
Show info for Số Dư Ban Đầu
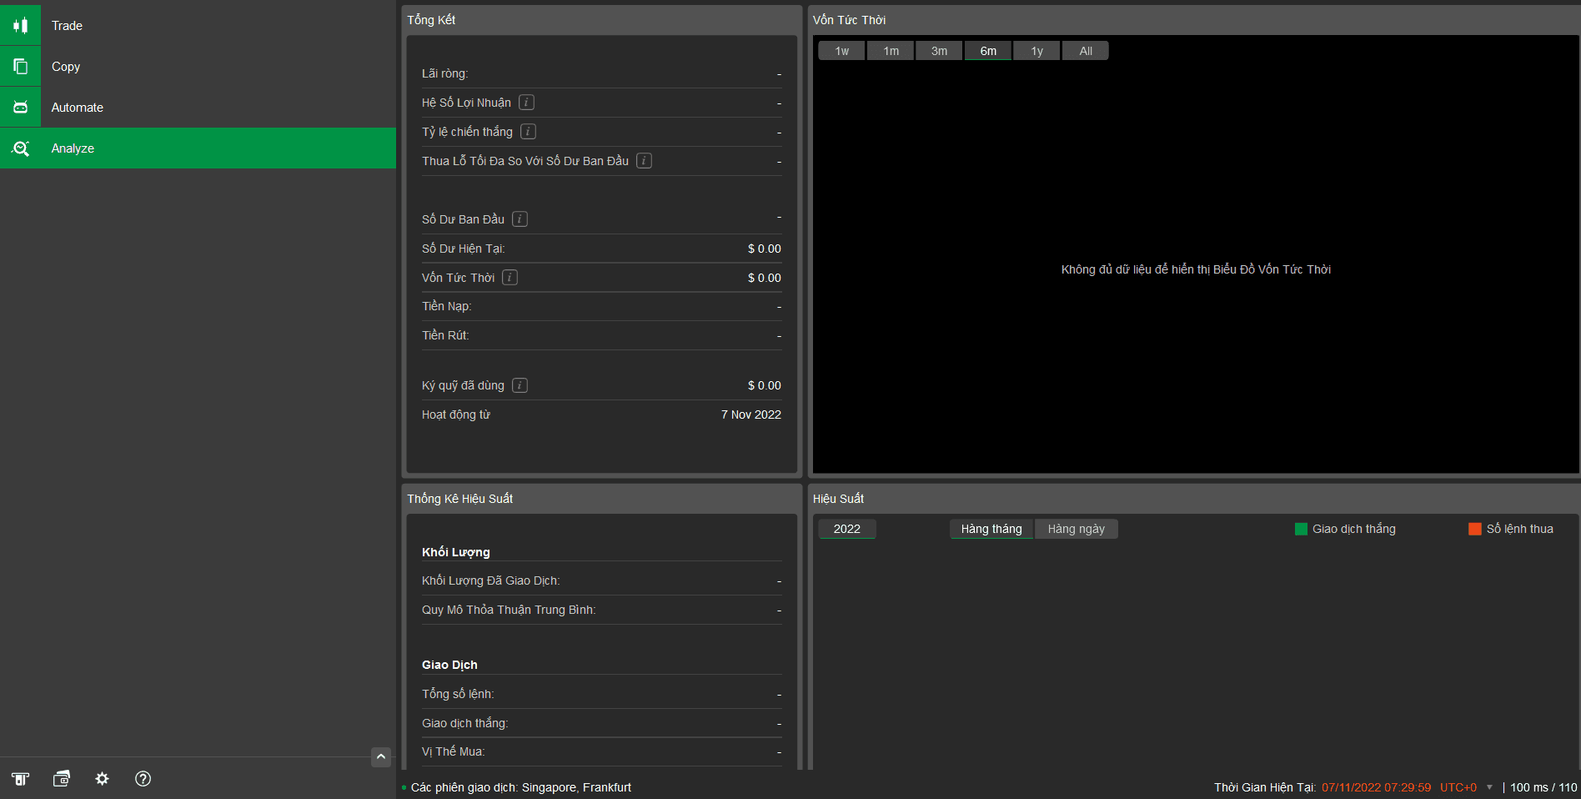click(x=519, y=219)
